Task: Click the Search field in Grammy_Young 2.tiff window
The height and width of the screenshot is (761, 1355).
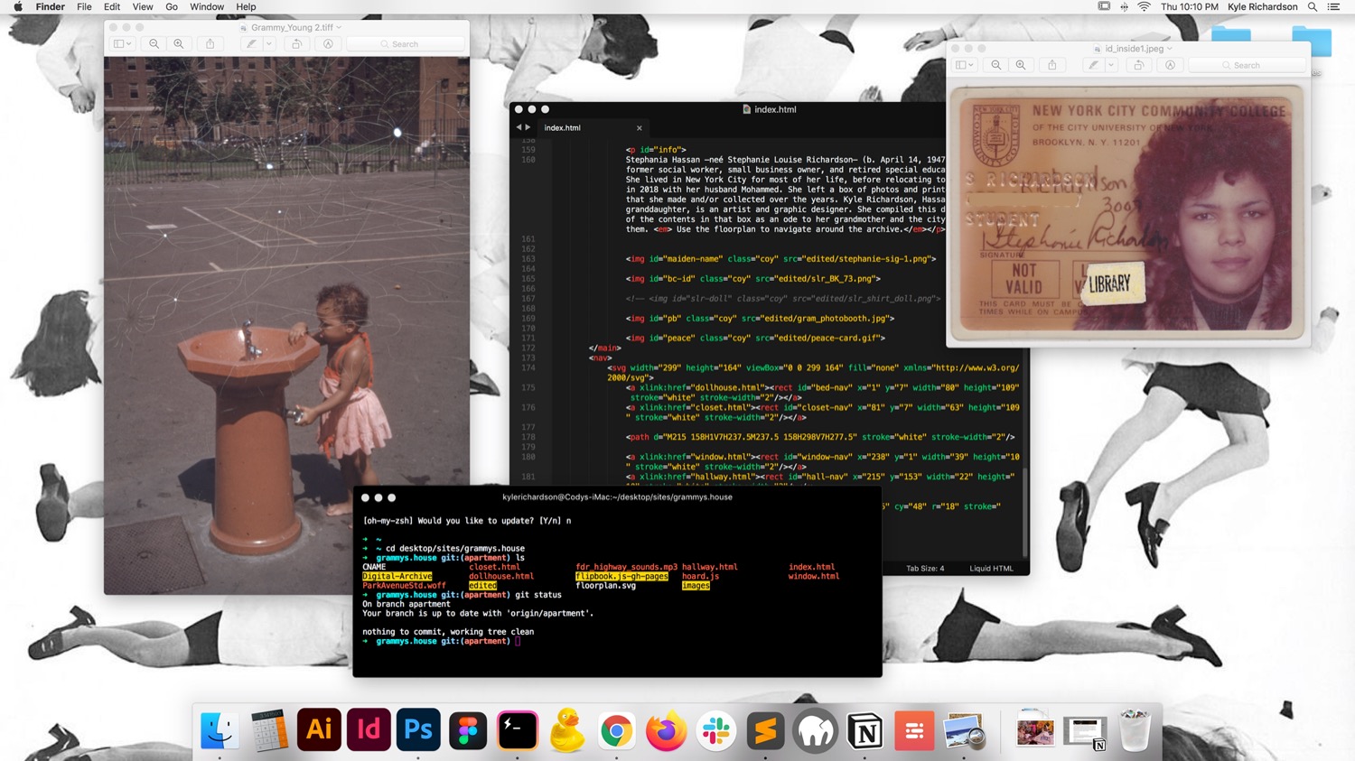Action: [406, 44]
